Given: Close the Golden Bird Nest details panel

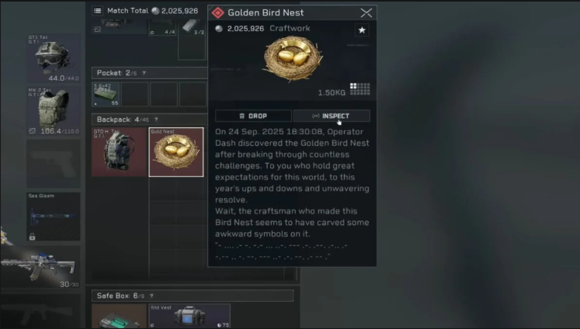Looking at the screenshot, I should 366,12.
